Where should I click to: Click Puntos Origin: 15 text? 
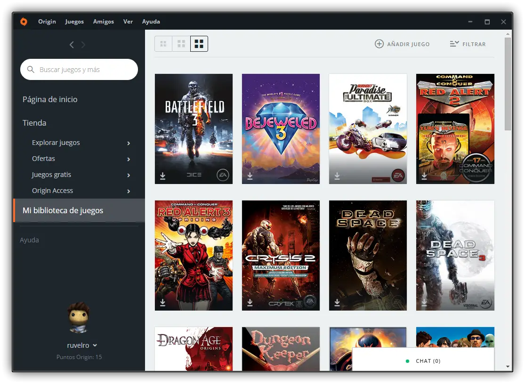(79, 357)
